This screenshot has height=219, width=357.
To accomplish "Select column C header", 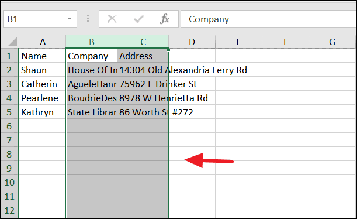I will click(x=143, y=42).
